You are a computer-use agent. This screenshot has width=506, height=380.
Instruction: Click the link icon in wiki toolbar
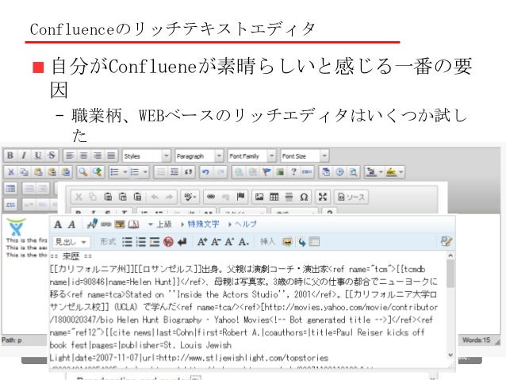pyautogui.click(x=105, y=225)
